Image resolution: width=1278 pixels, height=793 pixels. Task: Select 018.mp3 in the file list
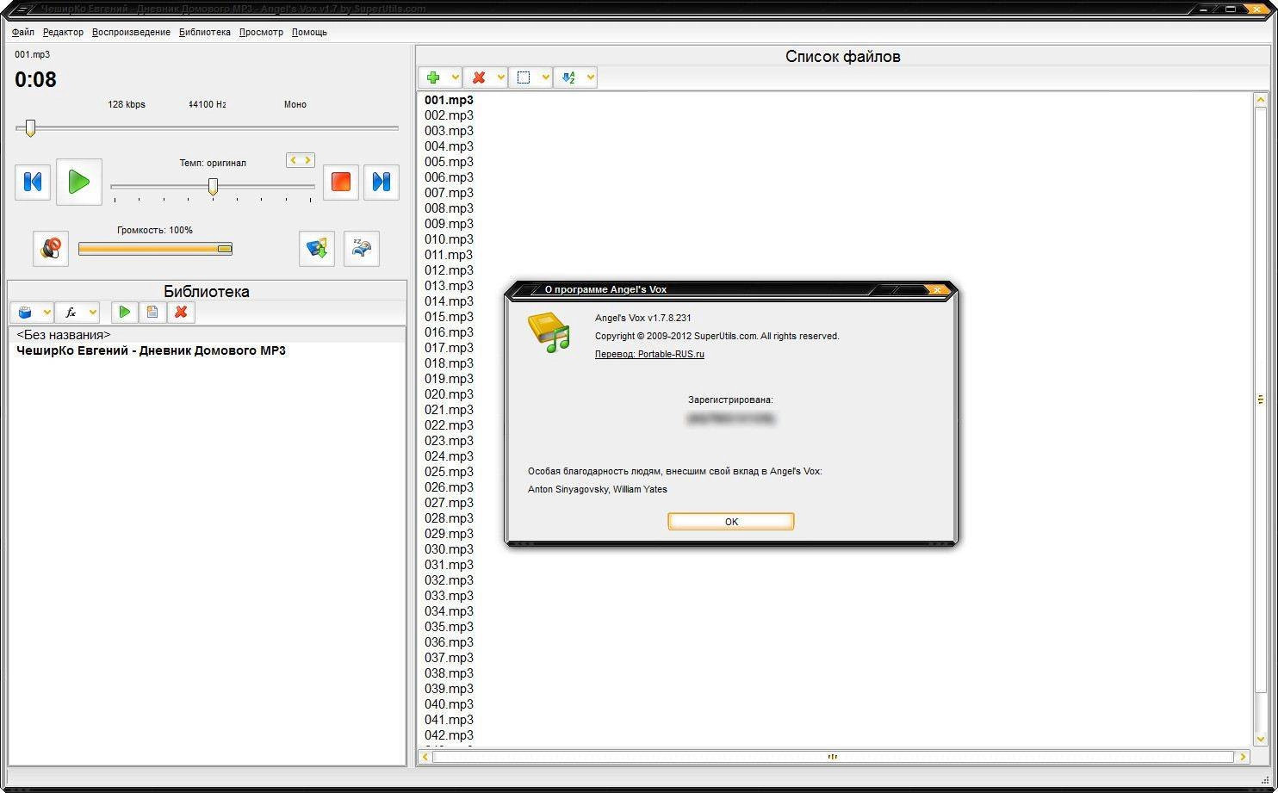(x=449, y=363)
